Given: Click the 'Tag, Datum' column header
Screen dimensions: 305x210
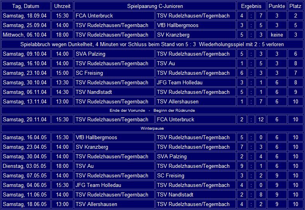Looking at the screenshot, I should [26, 6].
